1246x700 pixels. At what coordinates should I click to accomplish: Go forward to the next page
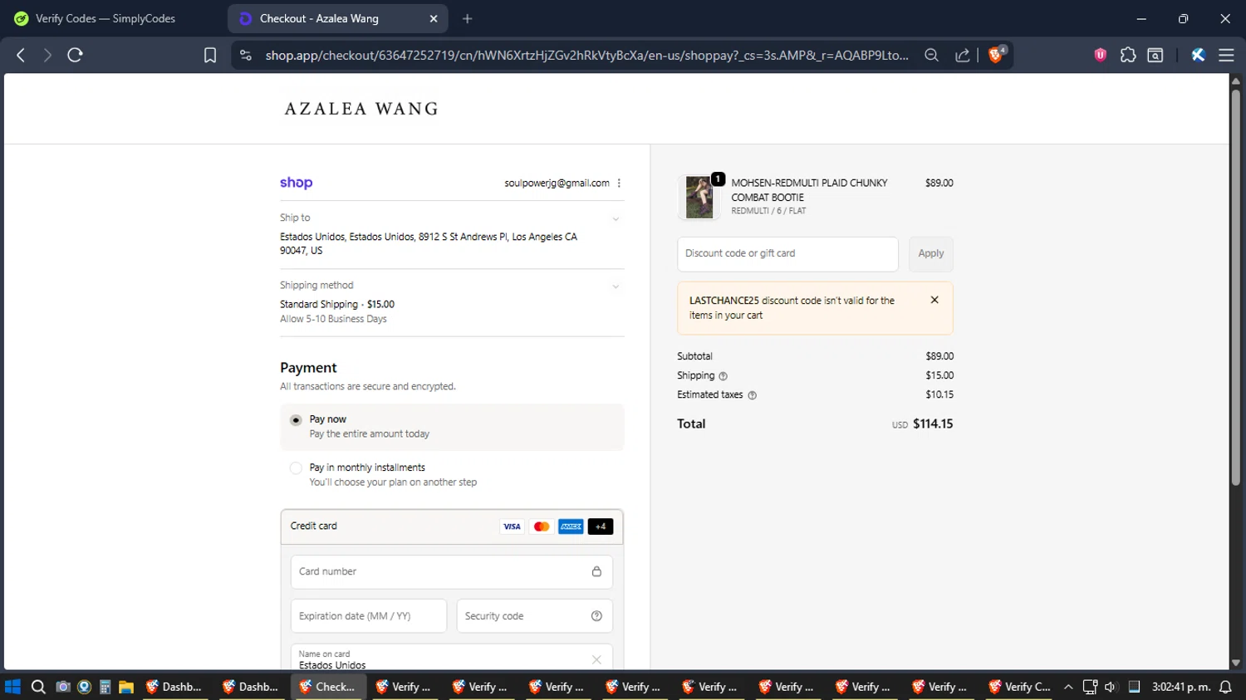tap(47, 55)
